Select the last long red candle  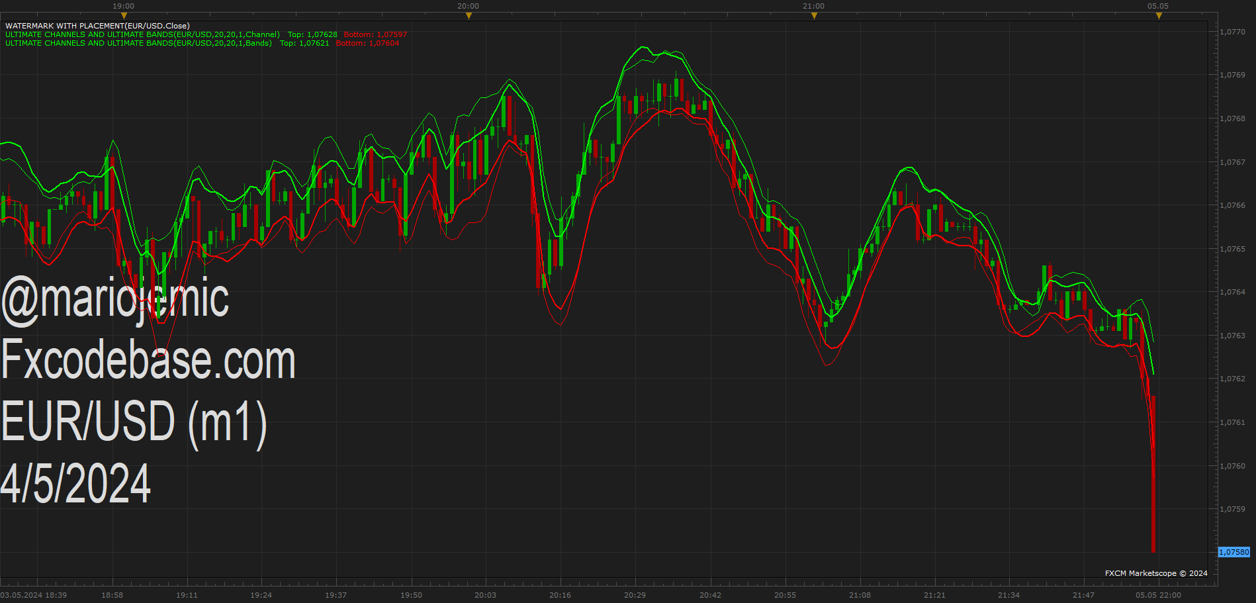pyautogui.click(x=1153, y=474)
